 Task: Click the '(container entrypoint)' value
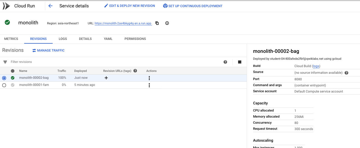pos(310,85)
